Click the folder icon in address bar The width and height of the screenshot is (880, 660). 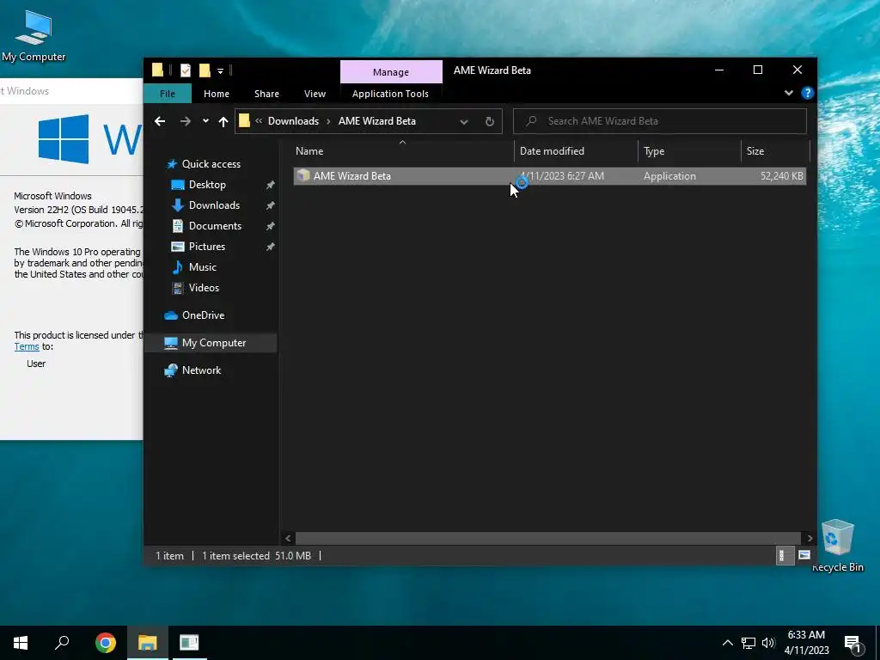click(x=244, y=120)
